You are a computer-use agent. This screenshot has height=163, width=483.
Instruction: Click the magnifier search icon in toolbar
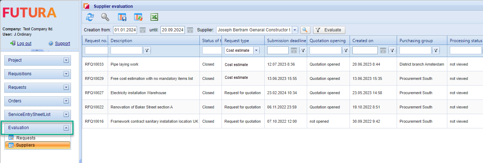(x=105, y=17)
